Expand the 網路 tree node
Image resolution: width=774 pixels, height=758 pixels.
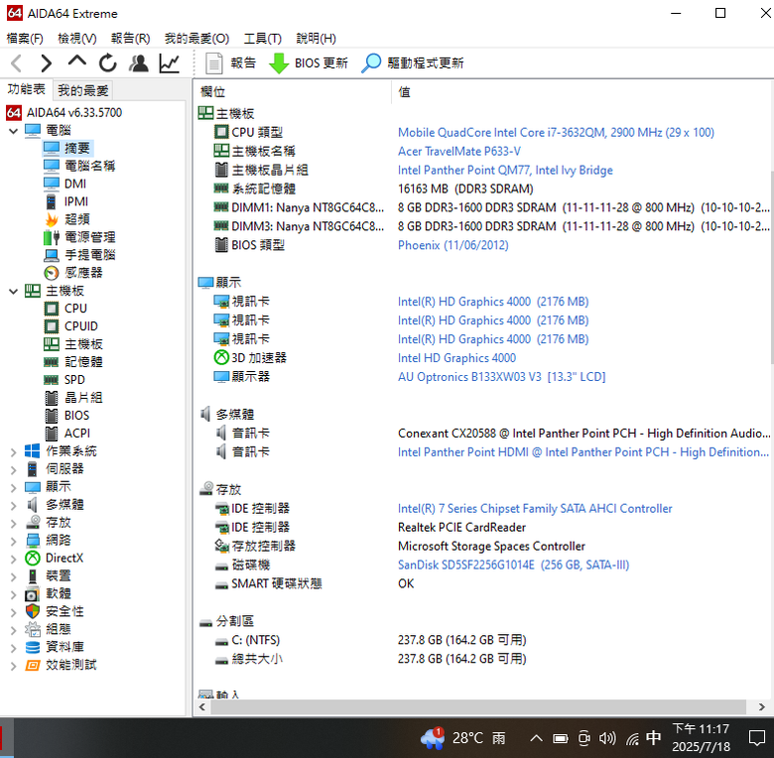point(14,541)
